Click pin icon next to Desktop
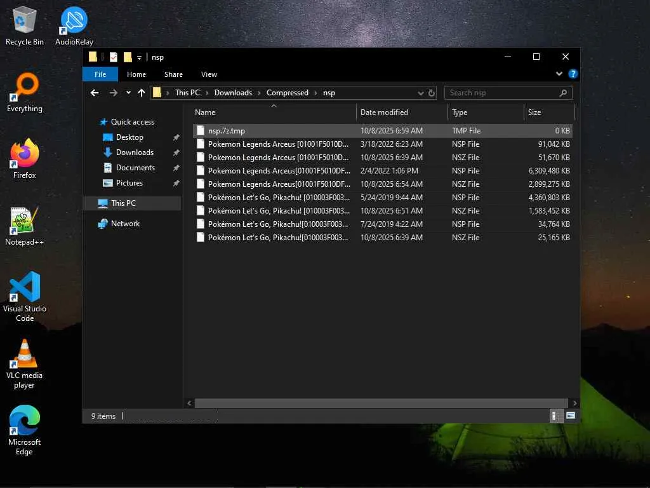Screen dimensions: 650x488 point(176,137)
